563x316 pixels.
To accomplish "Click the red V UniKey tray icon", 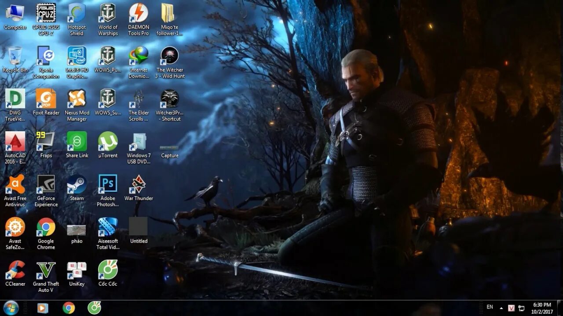I will [x=512, y=308].
